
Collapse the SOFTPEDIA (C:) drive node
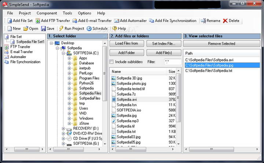[x=63, y=53]
